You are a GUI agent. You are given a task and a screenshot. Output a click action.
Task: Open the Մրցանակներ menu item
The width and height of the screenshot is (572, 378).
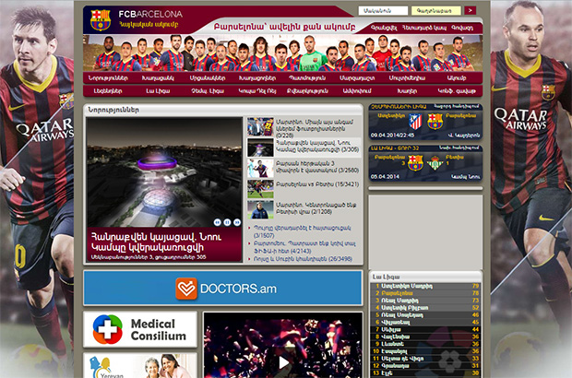(x=208, y=78)
